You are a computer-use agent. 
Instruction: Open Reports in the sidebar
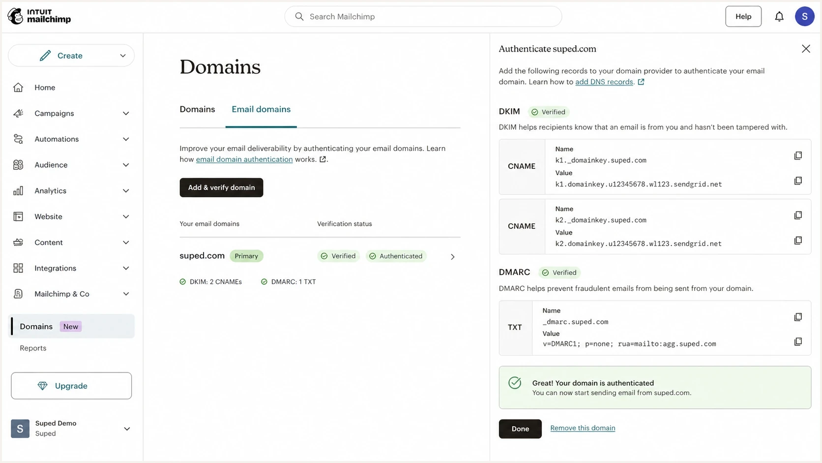(33, 348)
